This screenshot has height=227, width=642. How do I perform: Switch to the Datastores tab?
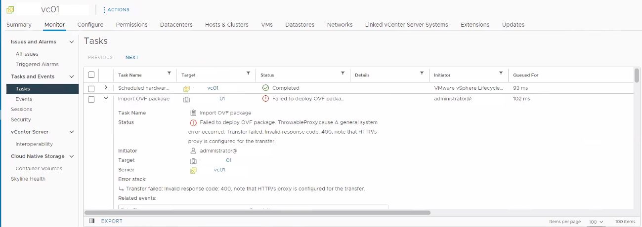[x=300, y=25]
